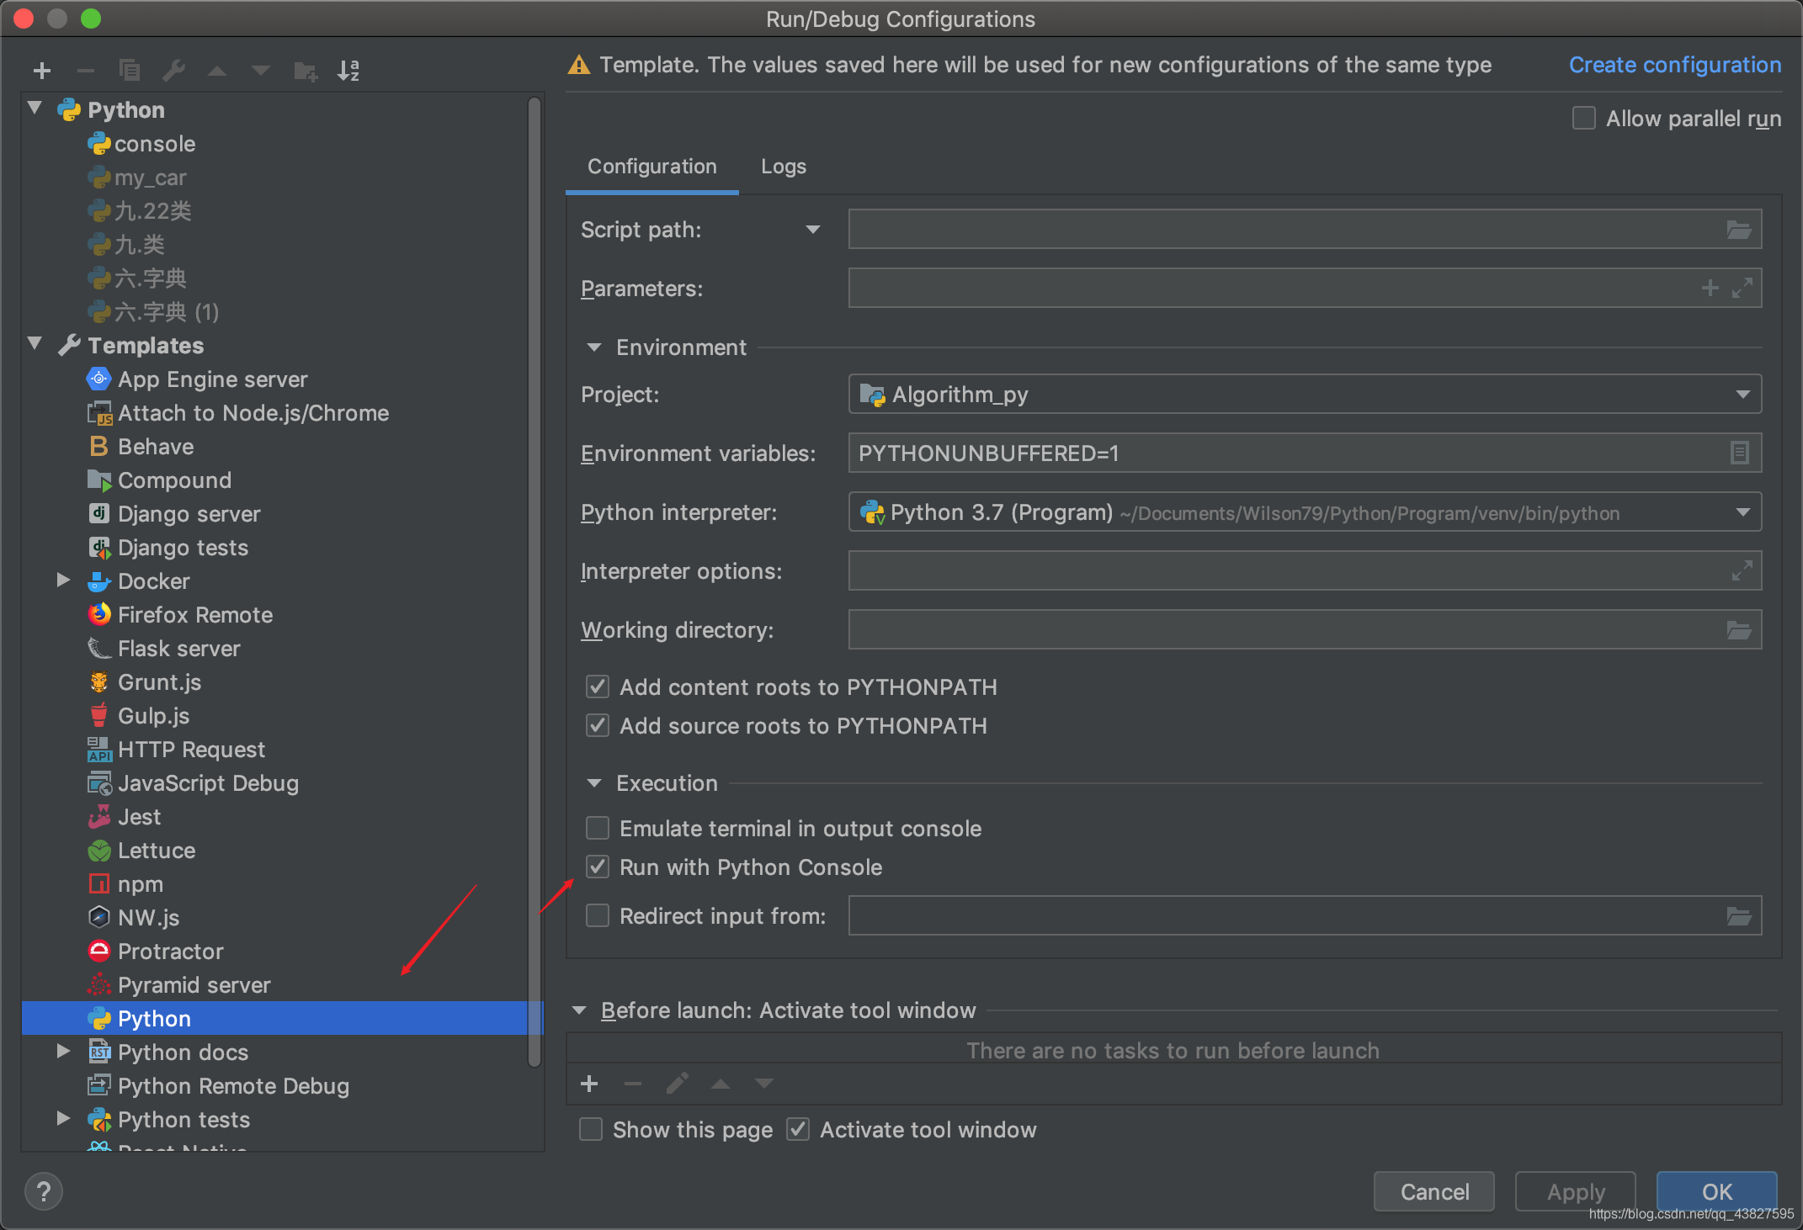Insert macro plus icon in Parameters
This screenshot has height=1230, width=1803.
[x=1710, y=289]
